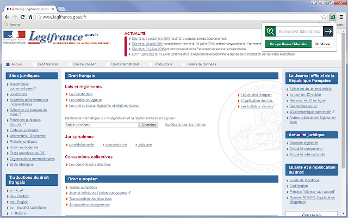Open Décret du 31 juillet 2015 link
The width and height of the screenshot is (348, 218).
pyautogui.click(x=148, y=49)
